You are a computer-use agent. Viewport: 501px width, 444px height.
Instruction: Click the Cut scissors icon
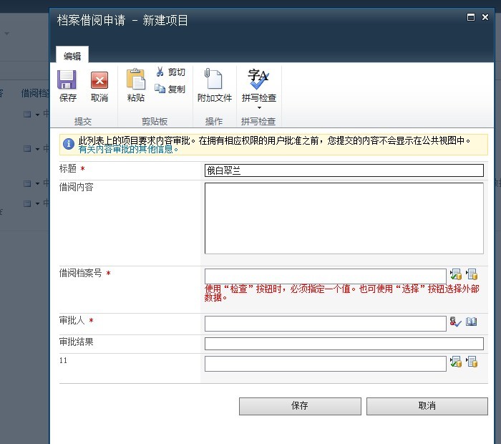pyautogui.click(x=160, y=72)
